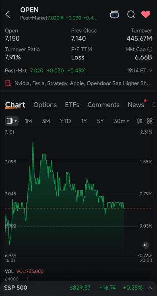Select the YTD time range
Image resolution: width=157 pixels, height=296 pixels.
point(66,121)
